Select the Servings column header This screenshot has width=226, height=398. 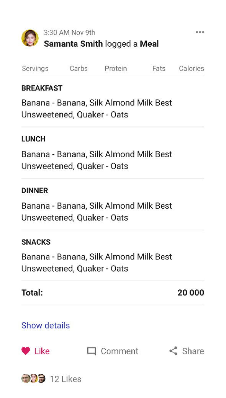click(x=34, y=69)
